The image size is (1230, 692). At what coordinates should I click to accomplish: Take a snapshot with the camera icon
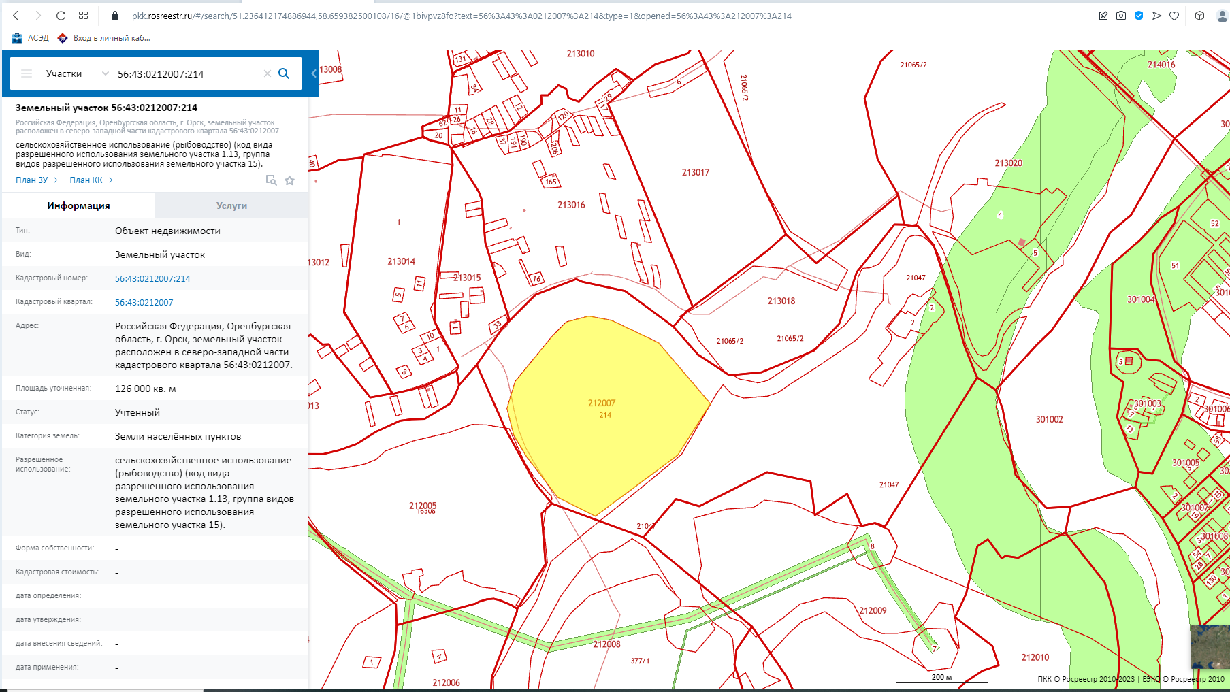[1121, 16]
